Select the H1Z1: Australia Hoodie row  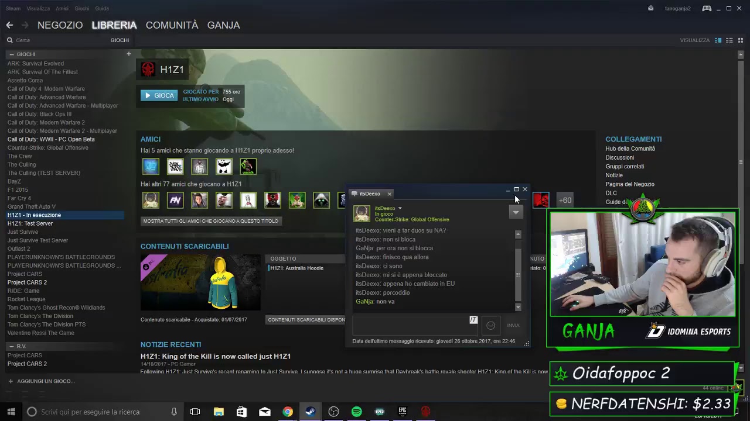pyautogui.click(x=305, y=268)
